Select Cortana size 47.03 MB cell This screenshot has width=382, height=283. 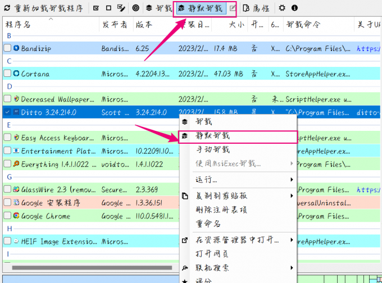[229, 74]
